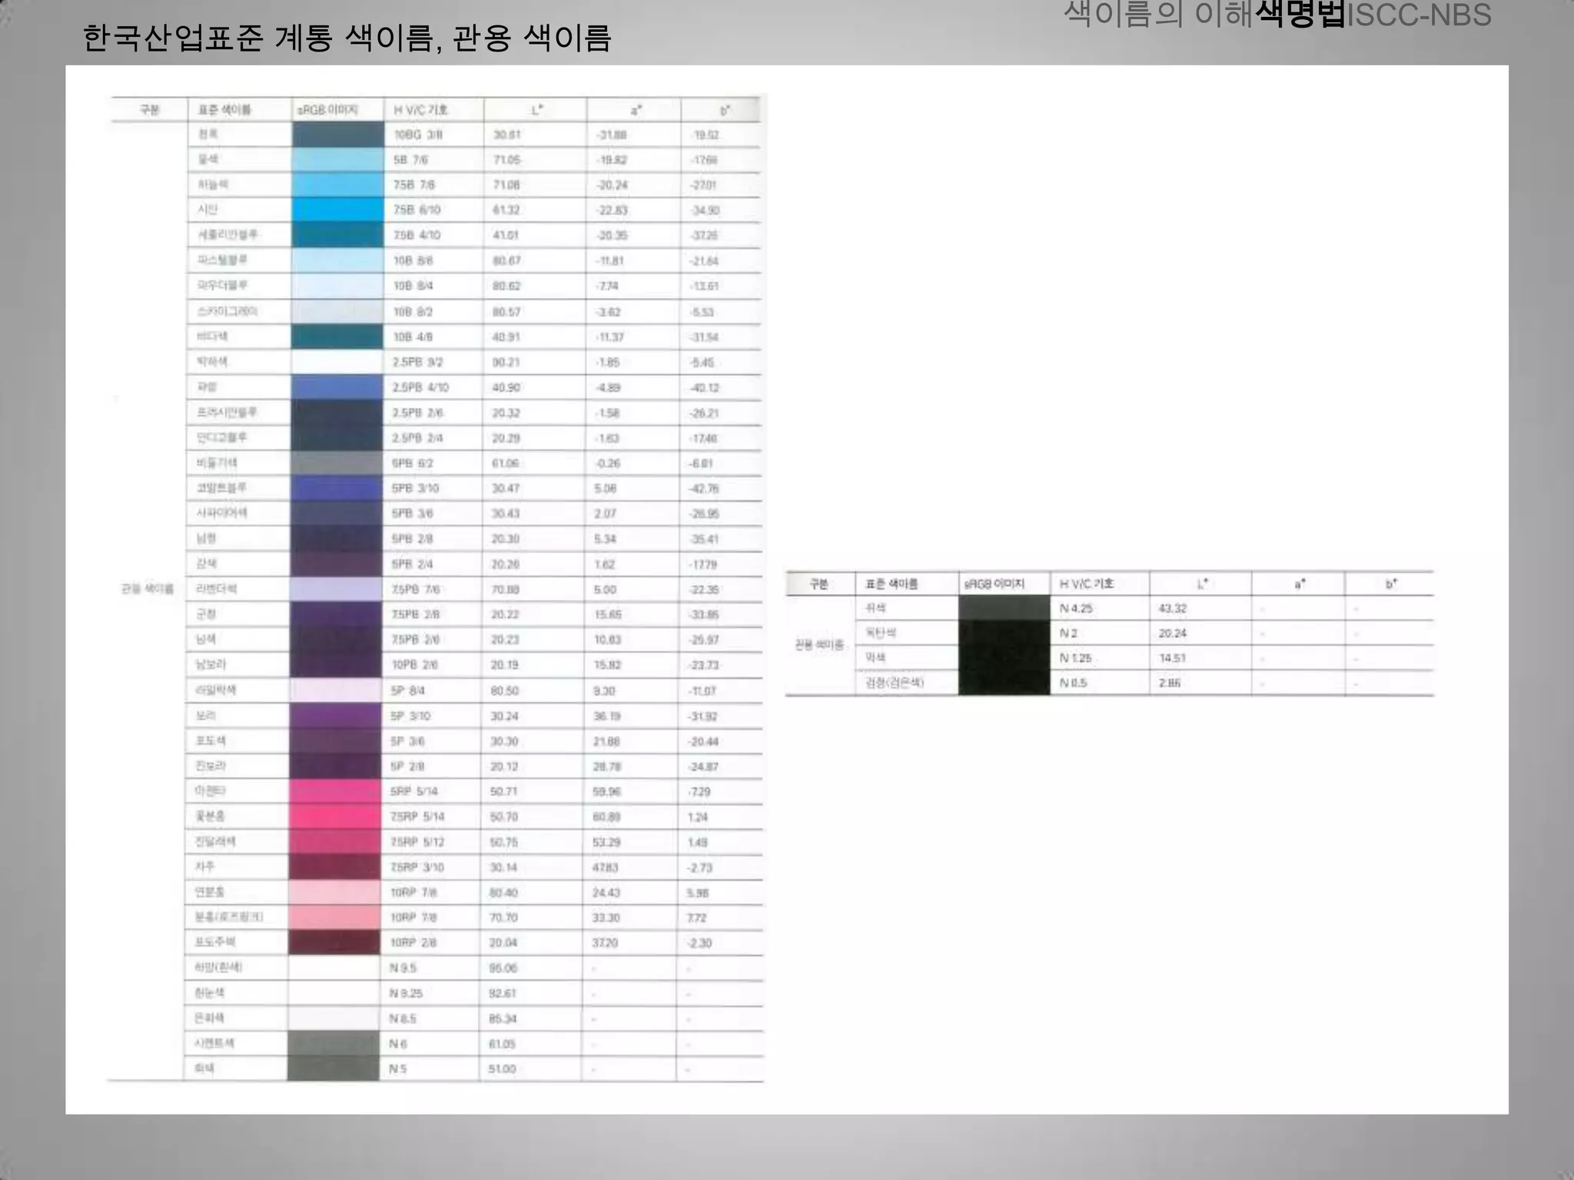Select the blue swatch in the 2.5PB 4/10 row
The width and height of the screenshot is (1574, 1180).
point(337,387)
